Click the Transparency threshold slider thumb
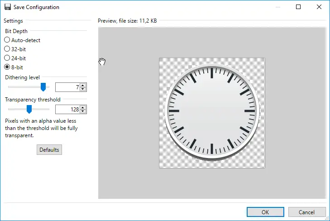 point(29,109)
